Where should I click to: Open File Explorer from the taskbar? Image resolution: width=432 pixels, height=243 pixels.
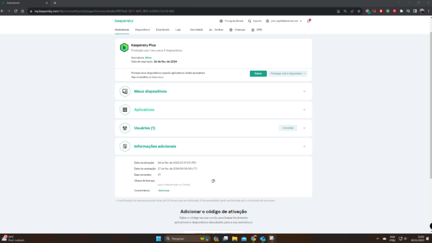(235, 238)
